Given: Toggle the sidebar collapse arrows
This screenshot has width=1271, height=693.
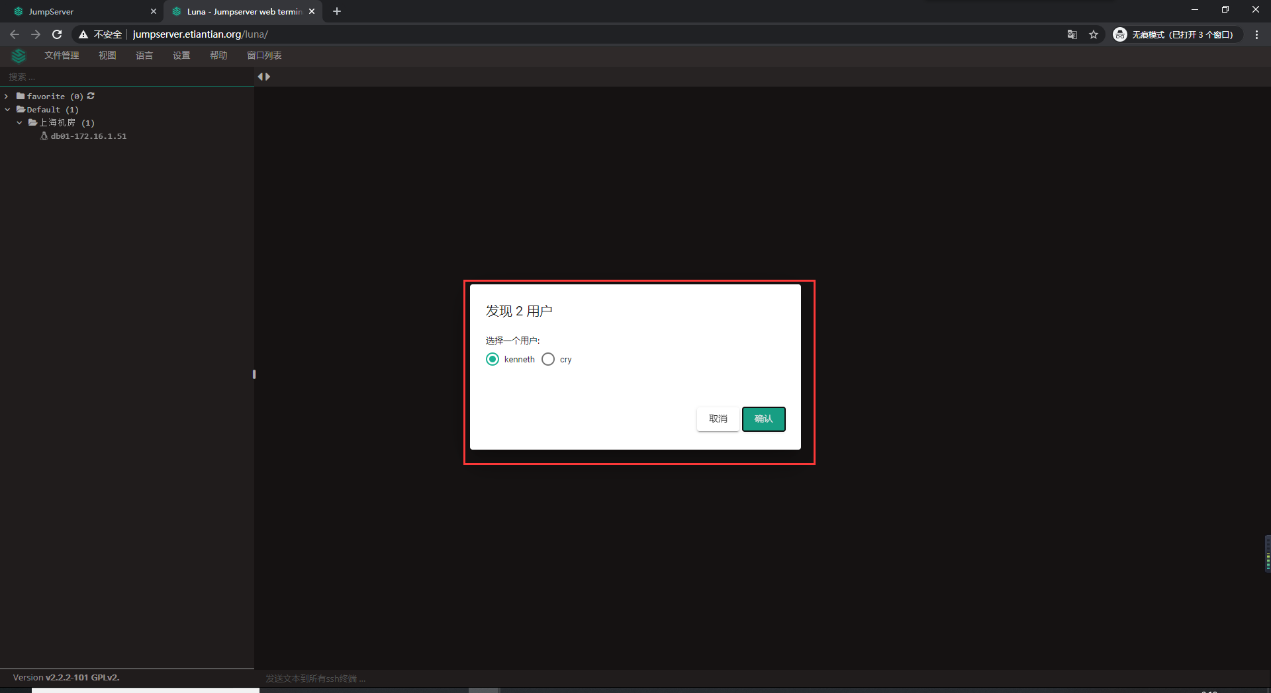Looking at the screenshot, I should (263, 77).
